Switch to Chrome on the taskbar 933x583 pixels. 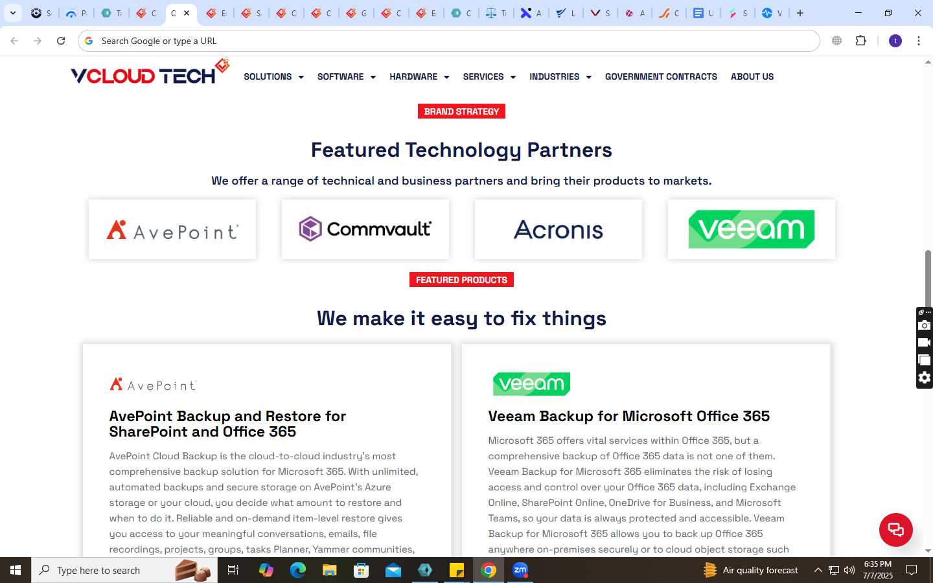(x=489, y=570)
